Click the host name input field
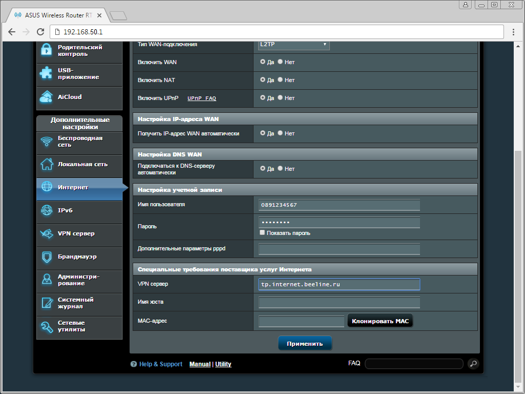 click(339, 302)
